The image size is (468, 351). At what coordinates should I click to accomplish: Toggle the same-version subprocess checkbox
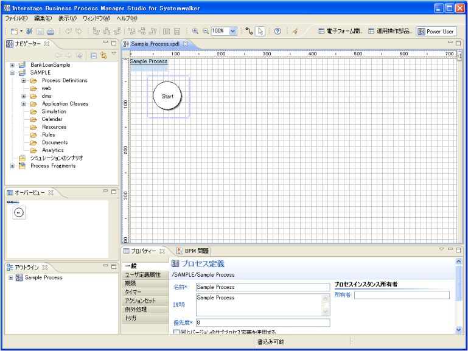click(176, 332)
